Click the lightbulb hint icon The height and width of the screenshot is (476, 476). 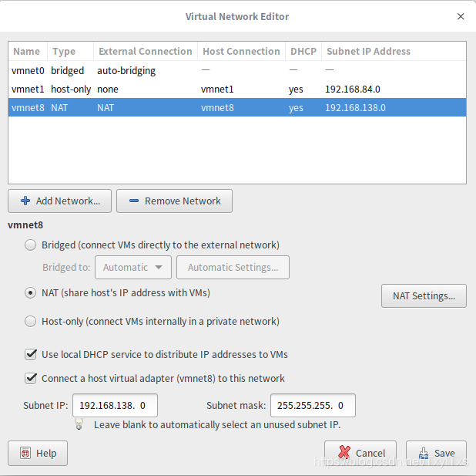79,424
